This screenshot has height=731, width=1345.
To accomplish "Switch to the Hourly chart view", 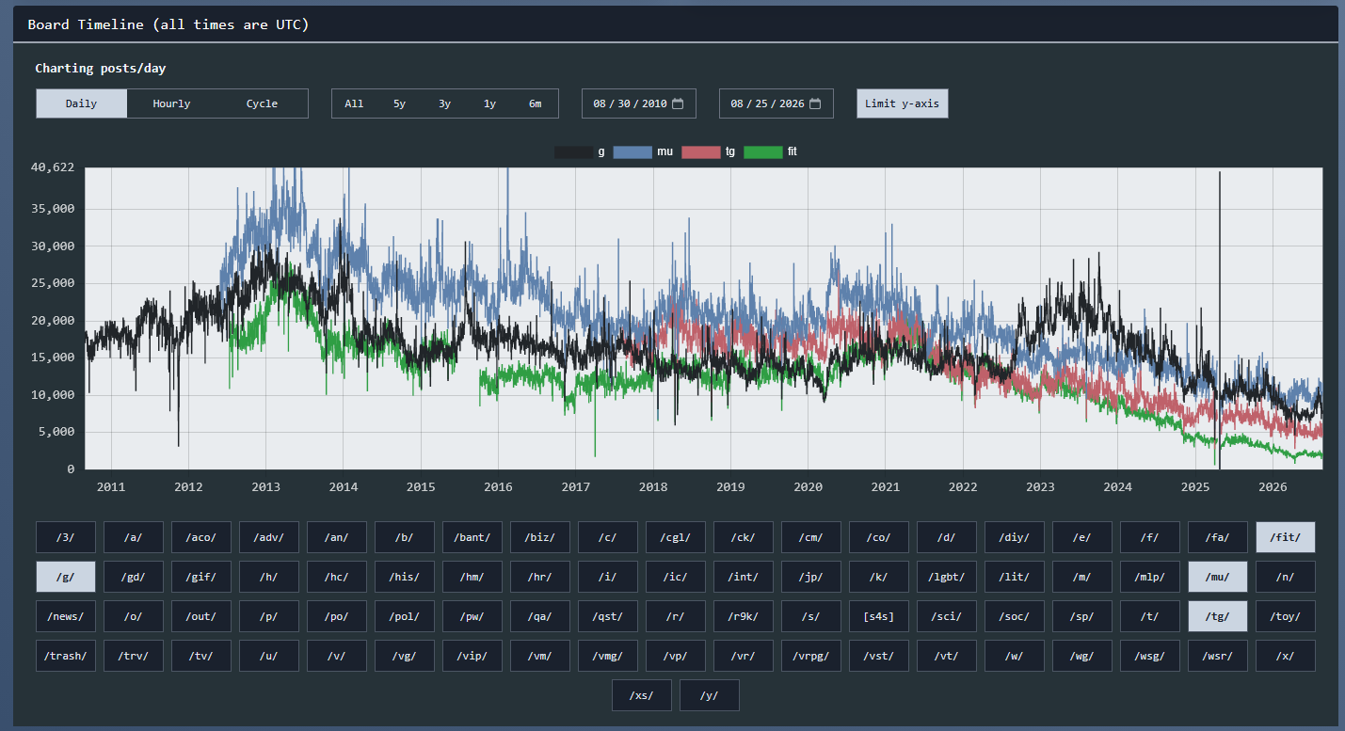I will (x=171, y=103).
